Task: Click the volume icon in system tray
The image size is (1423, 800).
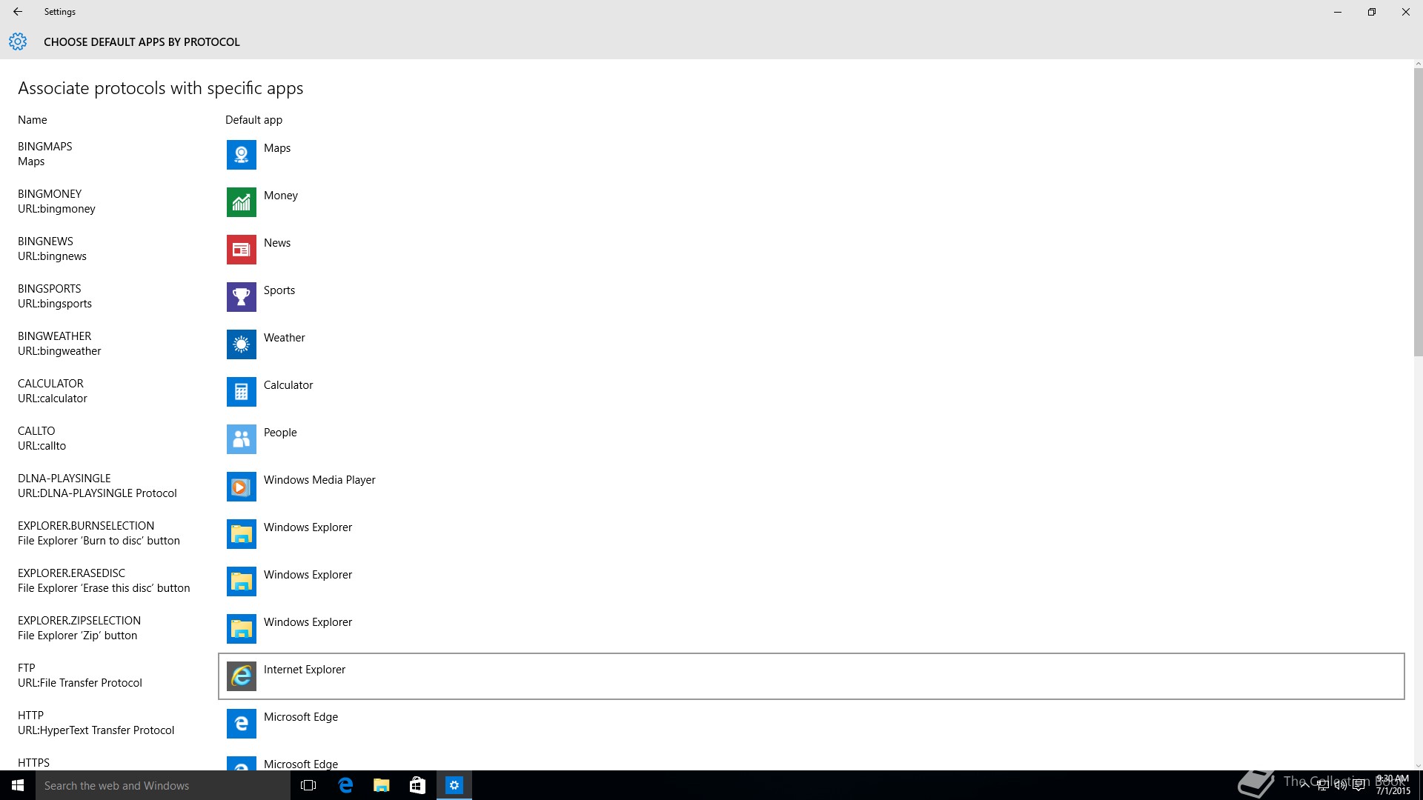Action: pos(1340,785)
